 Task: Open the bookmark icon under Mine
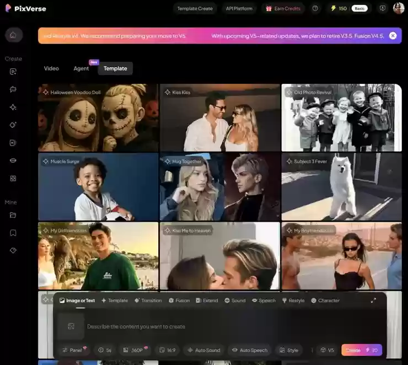point(13,233)
